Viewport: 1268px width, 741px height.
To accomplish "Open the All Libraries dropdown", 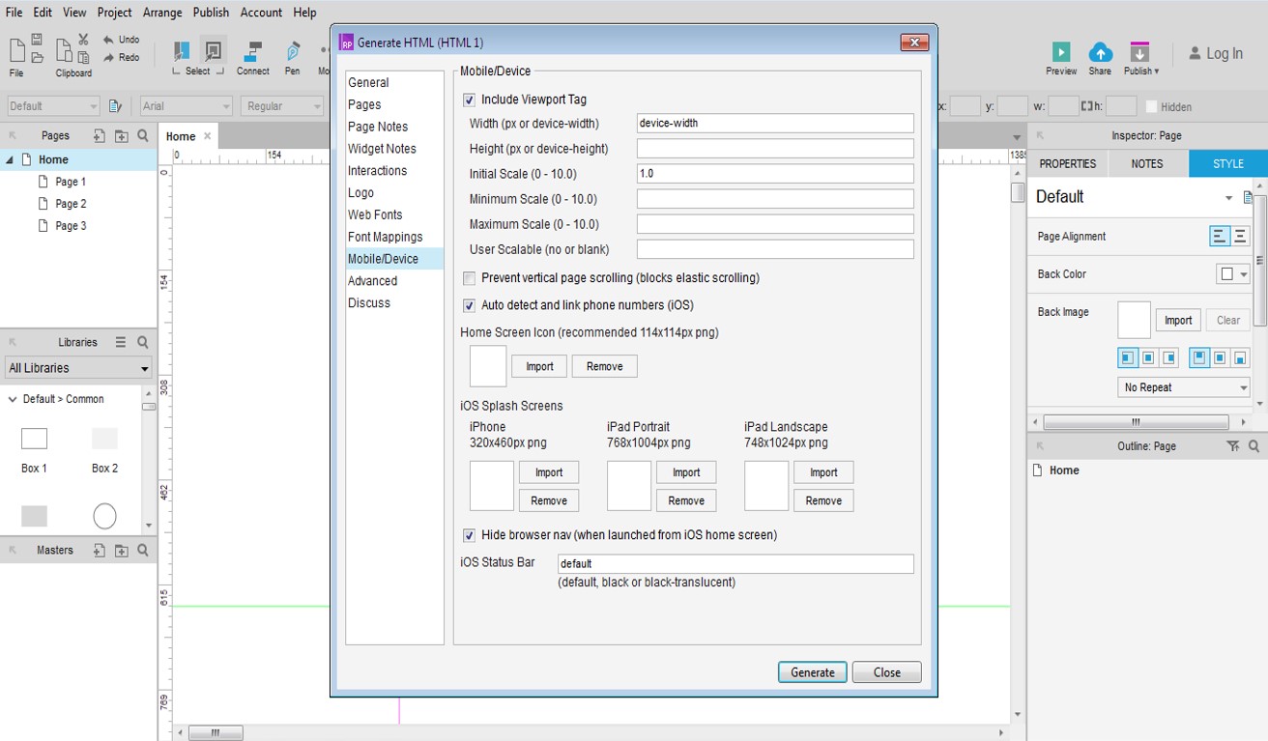I will 77,368.
